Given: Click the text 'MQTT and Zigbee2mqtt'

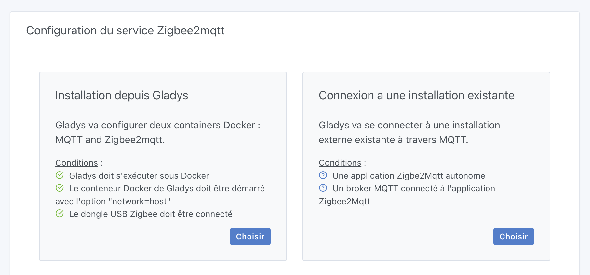Looking at the screenshot, I should coord(109,140).
